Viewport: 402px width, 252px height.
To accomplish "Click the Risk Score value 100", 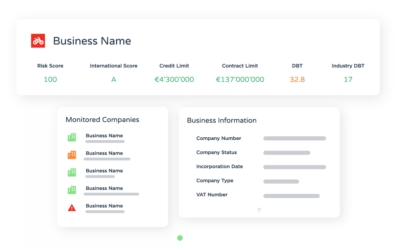I will (x=50, y=80).
